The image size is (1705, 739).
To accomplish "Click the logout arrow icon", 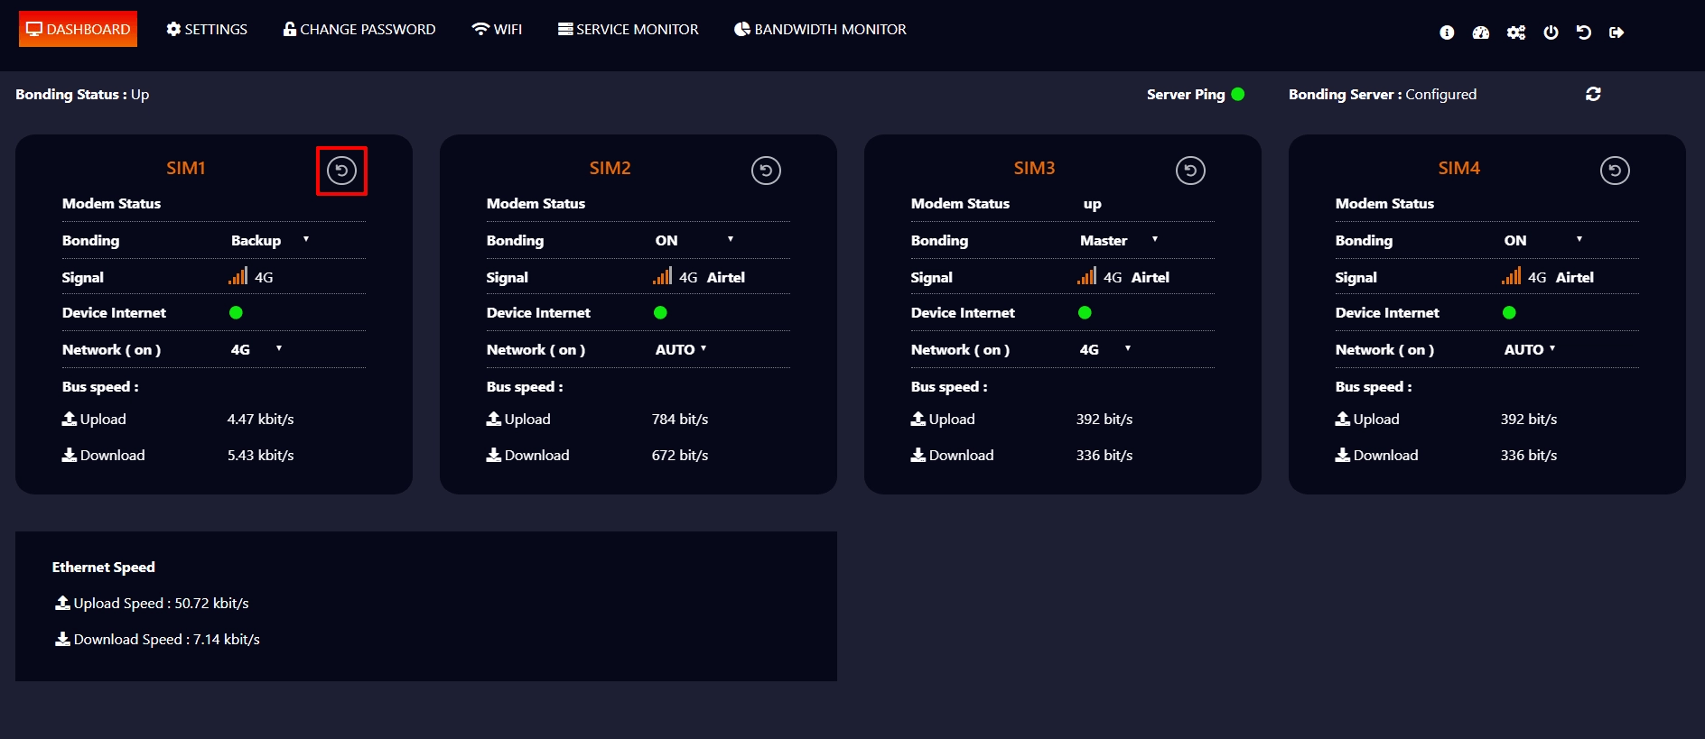I will point(1616,32).
